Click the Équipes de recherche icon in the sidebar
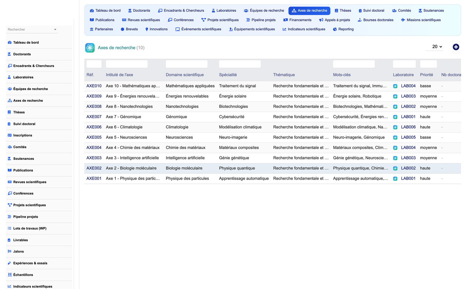Screen dimensions: 466x289 click(x=10, y=89)
